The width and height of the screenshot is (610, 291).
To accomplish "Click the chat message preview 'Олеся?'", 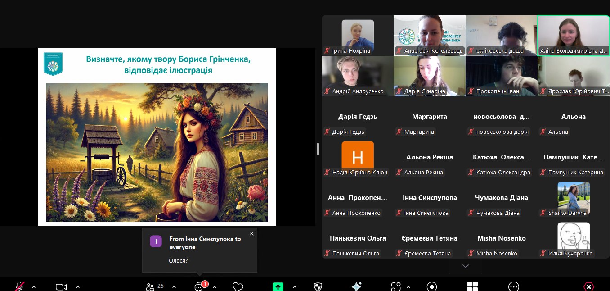I will point(178,260).
